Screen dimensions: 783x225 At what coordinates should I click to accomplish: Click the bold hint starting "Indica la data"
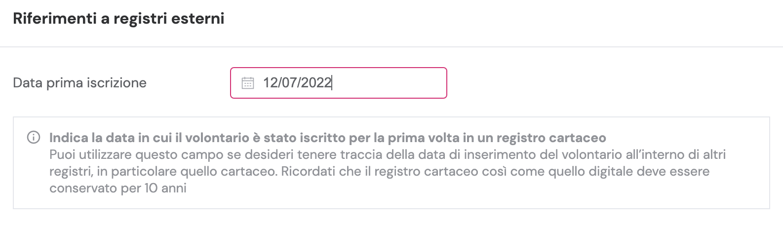tap(327, 138)
